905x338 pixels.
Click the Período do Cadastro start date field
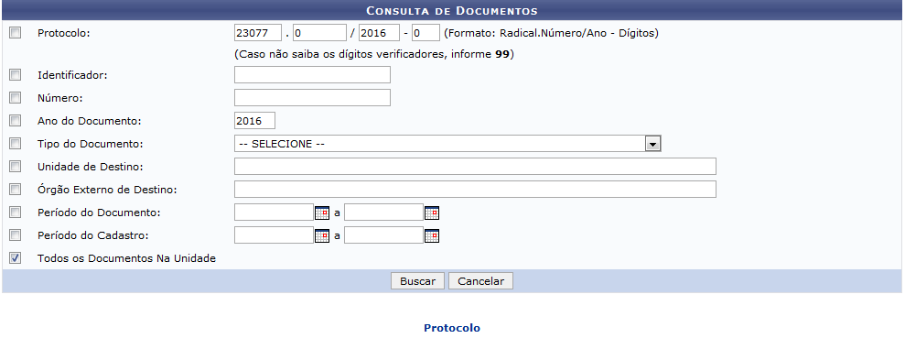274,235
